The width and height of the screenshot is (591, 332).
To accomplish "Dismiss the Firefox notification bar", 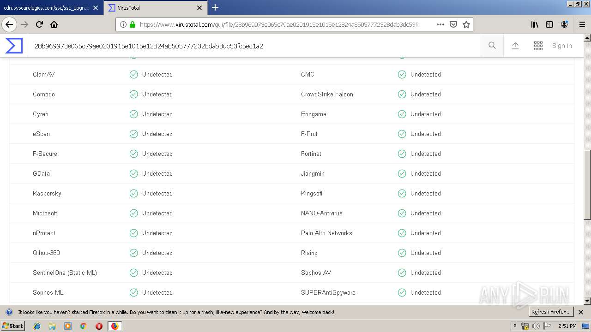I will 581,312.
